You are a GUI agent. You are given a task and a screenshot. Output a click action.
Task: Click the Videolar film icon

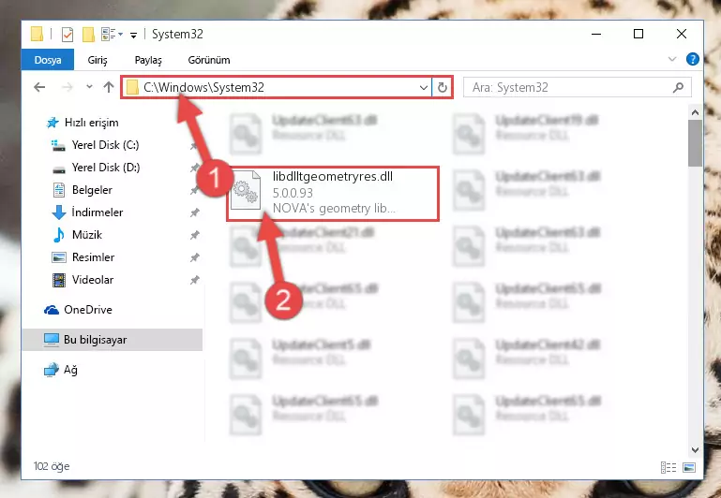point(59,280)
